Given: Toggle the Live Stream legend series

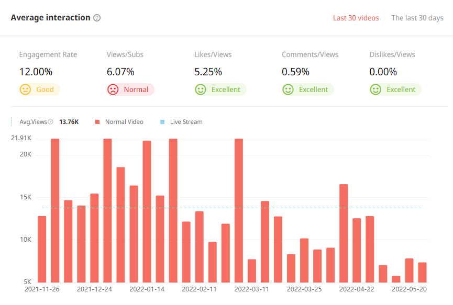Looking at the screenshot, I should pyautogui.click(x=186, y=122).
